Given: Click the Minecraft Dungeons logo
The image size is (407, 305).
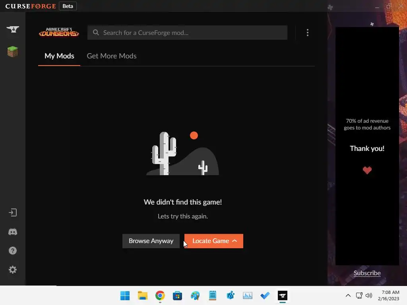Looking at the screenshot, I should [59, 32].
